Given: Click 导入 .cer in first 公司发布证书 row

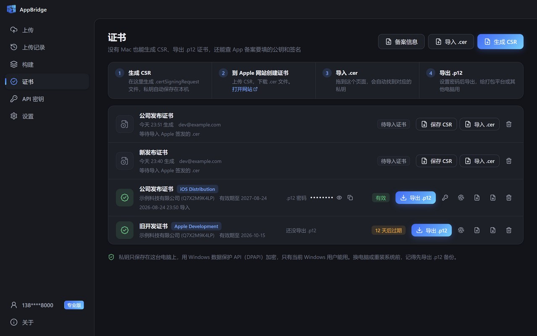Looking at the screenshot, I should point(479,124).
